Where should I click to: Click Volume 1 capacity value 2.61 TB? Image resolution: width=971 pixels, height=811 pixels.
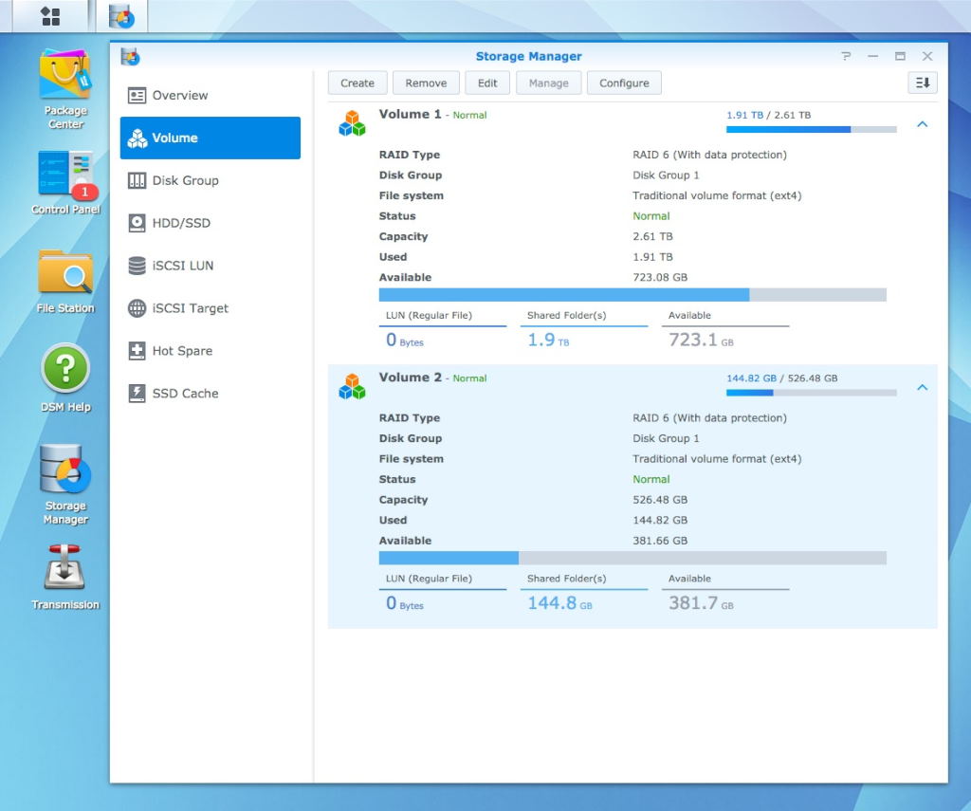tap(652, 237)
